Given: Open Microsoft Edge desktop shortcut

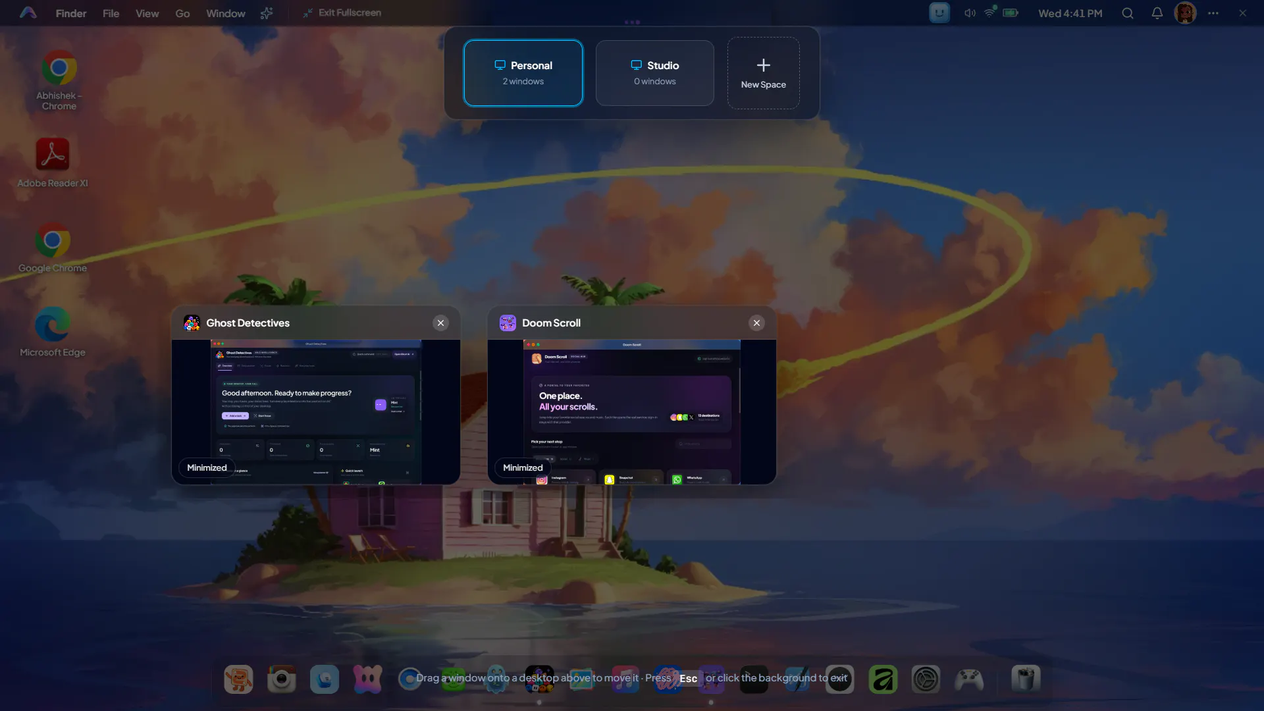Looking at the screenshot, I should (x=53, y=332).
